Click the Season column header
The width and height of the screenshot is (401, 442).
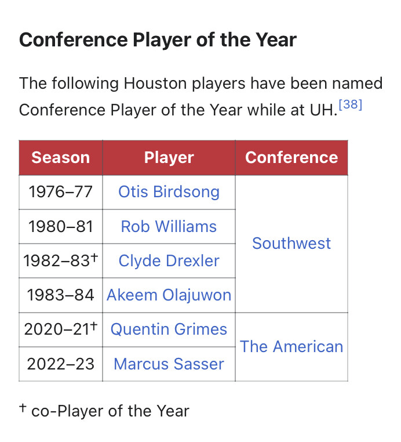click(61, 158)
